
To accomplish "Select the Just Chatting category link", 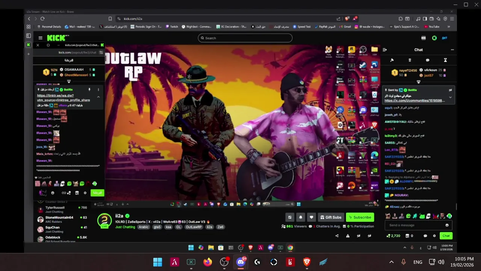I will point(125,227).
